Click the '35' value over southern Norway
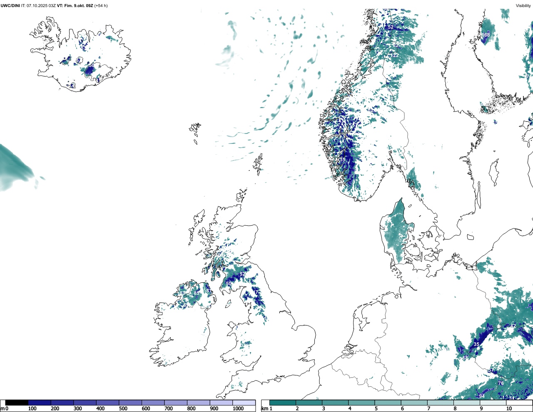This screenshot has height=412, width=533. pos(342,160)
